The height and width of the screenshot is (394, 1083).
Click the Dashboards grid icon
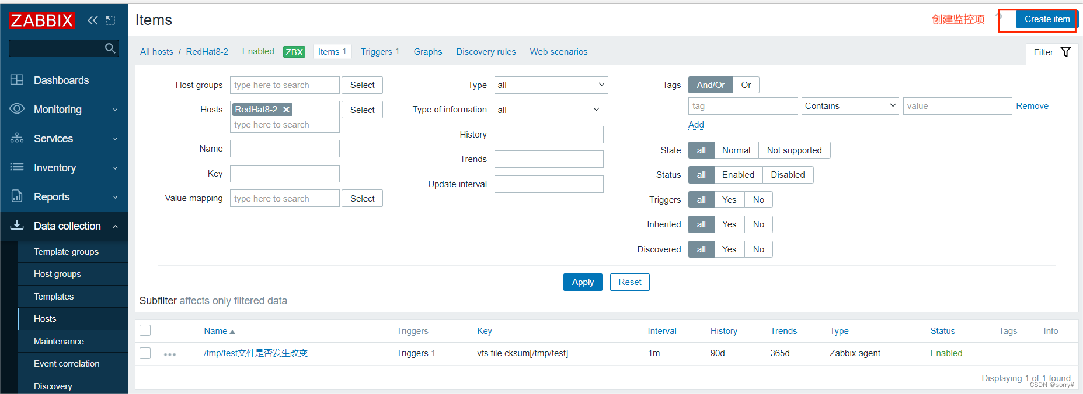[17, 80]
